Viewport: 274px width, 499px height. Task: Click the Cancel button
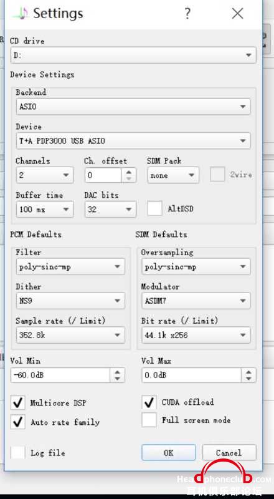click(229, 453)
